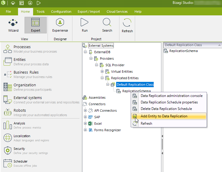Expand the Excel node
This screenshot has width=222, height=172.
tap(85, 124)
